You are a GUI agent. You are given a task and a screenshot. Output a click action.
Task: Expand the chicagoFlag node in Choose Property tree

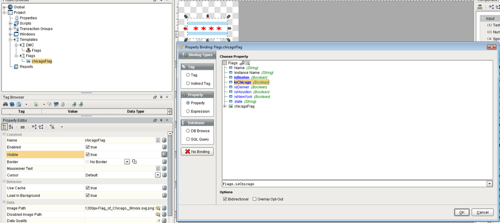pyautogui.click(x=225, y=106)
